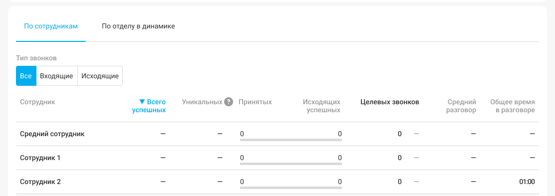
Task: Select the Входящие call type filter
Action: [56, 76]
